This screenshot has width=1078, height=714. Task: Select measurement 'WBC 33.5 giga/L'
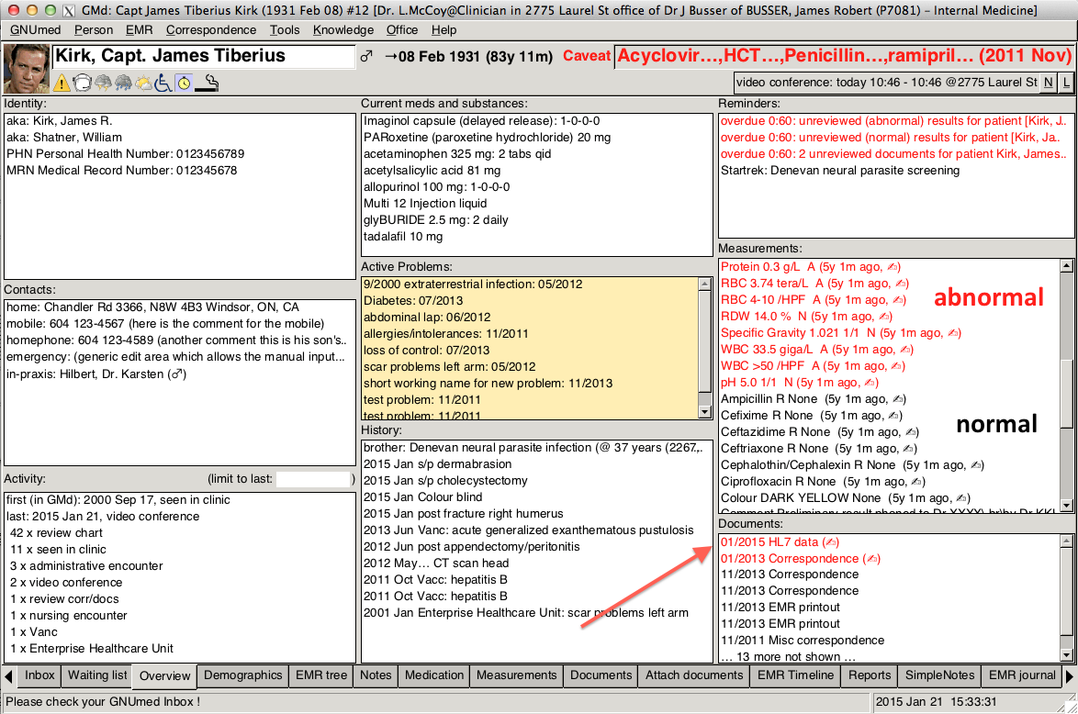click(816, 349)
